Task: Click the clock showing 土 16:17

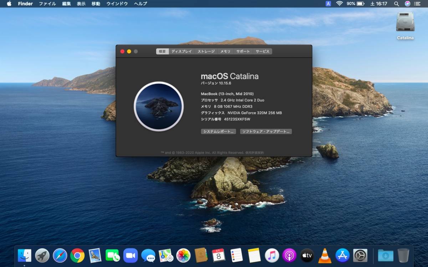Action: (x=379, y=4)
